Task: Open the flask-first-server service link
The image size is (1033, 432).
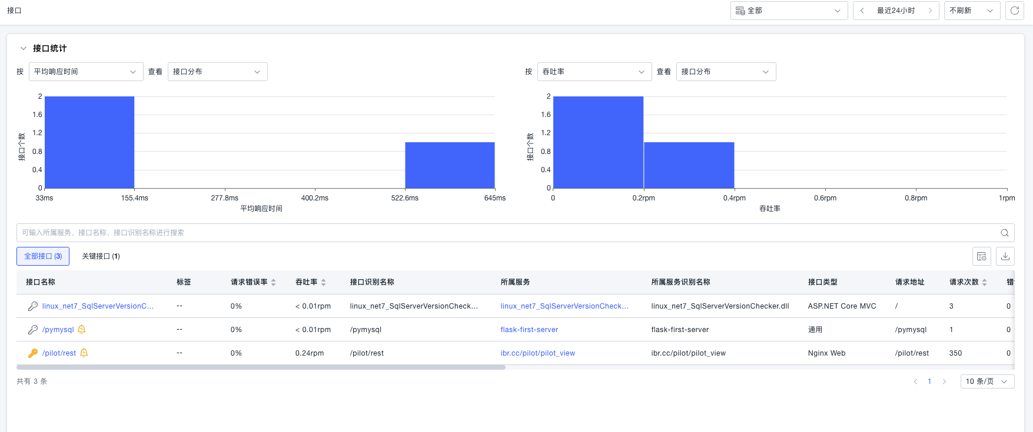Action: [x=529, y=330]
